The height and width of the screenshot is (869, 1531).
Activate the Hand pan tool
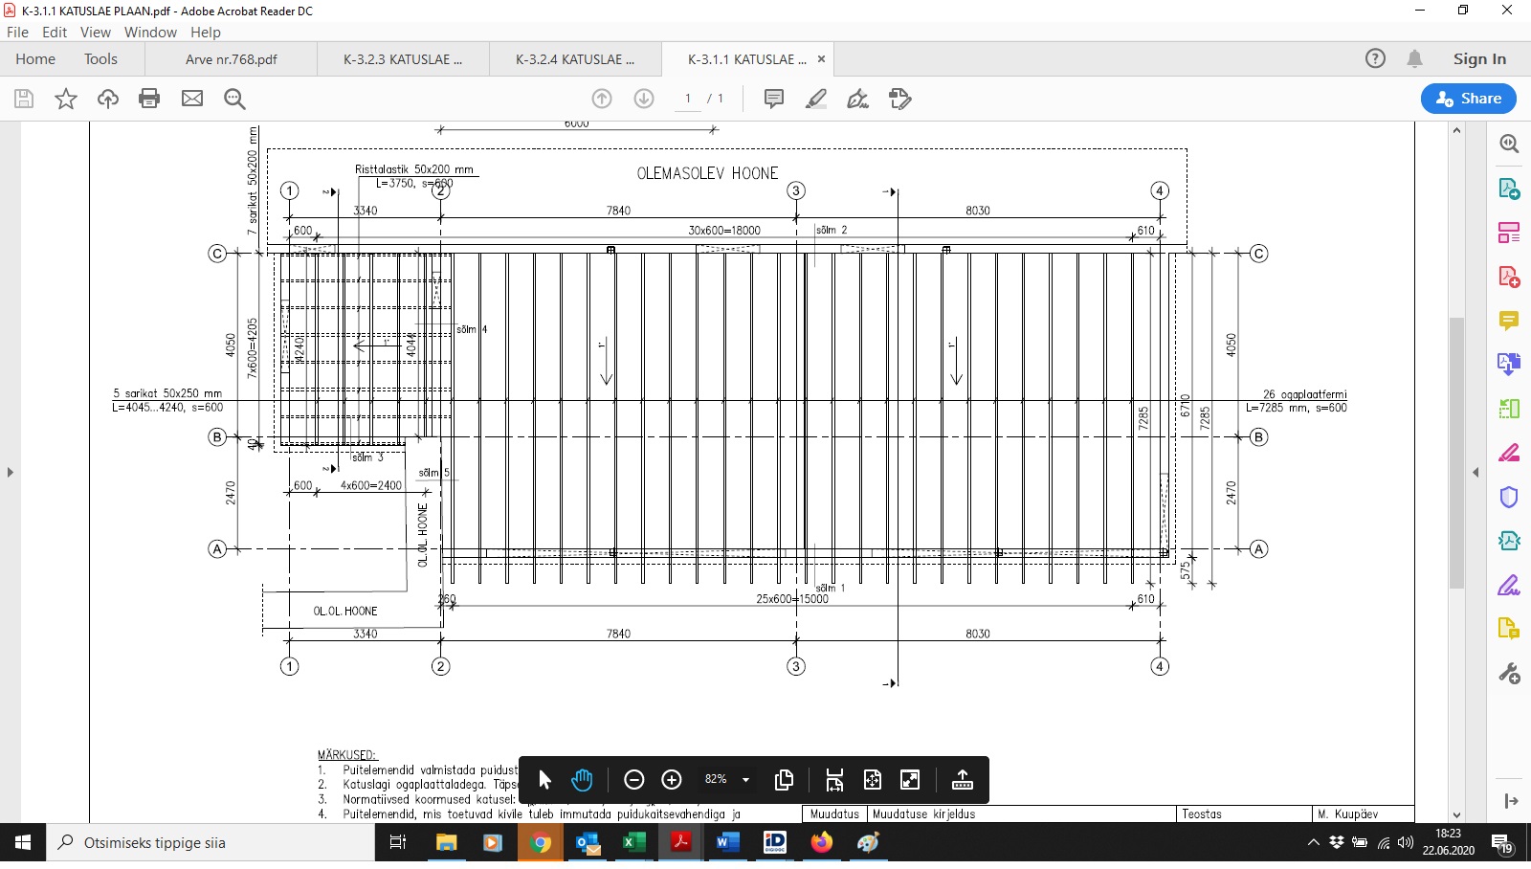(582, 780)
